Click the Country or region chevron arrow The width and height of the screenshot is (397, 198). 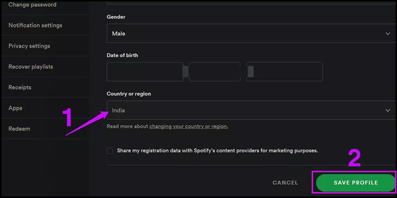point(388,110)
